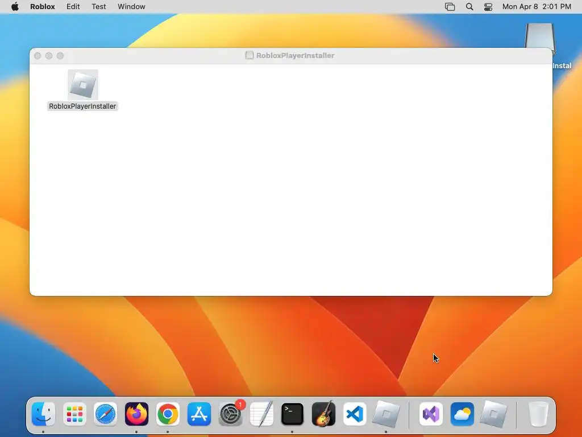Open Visual Studio purple icon in Dock
The width and height of the screenshot is (582, 437).
[431, 414]
